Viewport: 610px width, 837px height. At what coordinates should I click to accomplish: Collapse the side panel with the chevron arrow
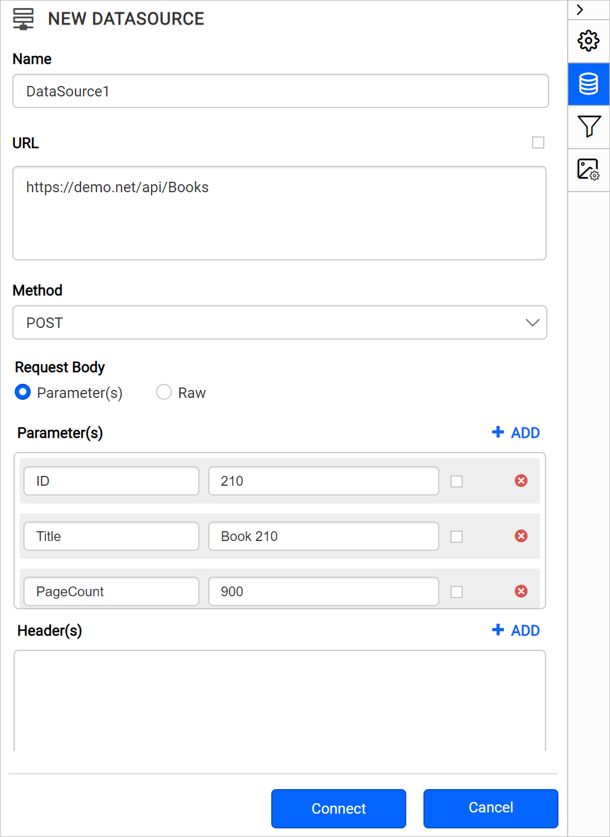point(580,10)
